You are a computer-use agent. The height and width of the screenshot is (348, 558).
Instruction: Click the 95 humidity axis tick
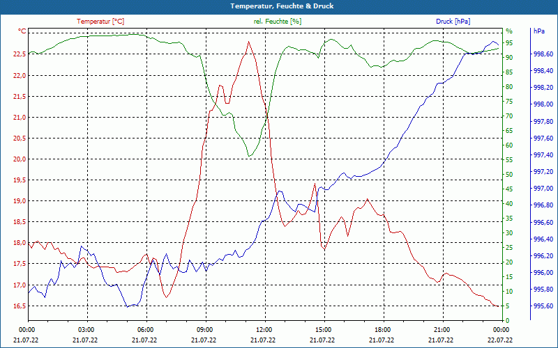[509, 43]
